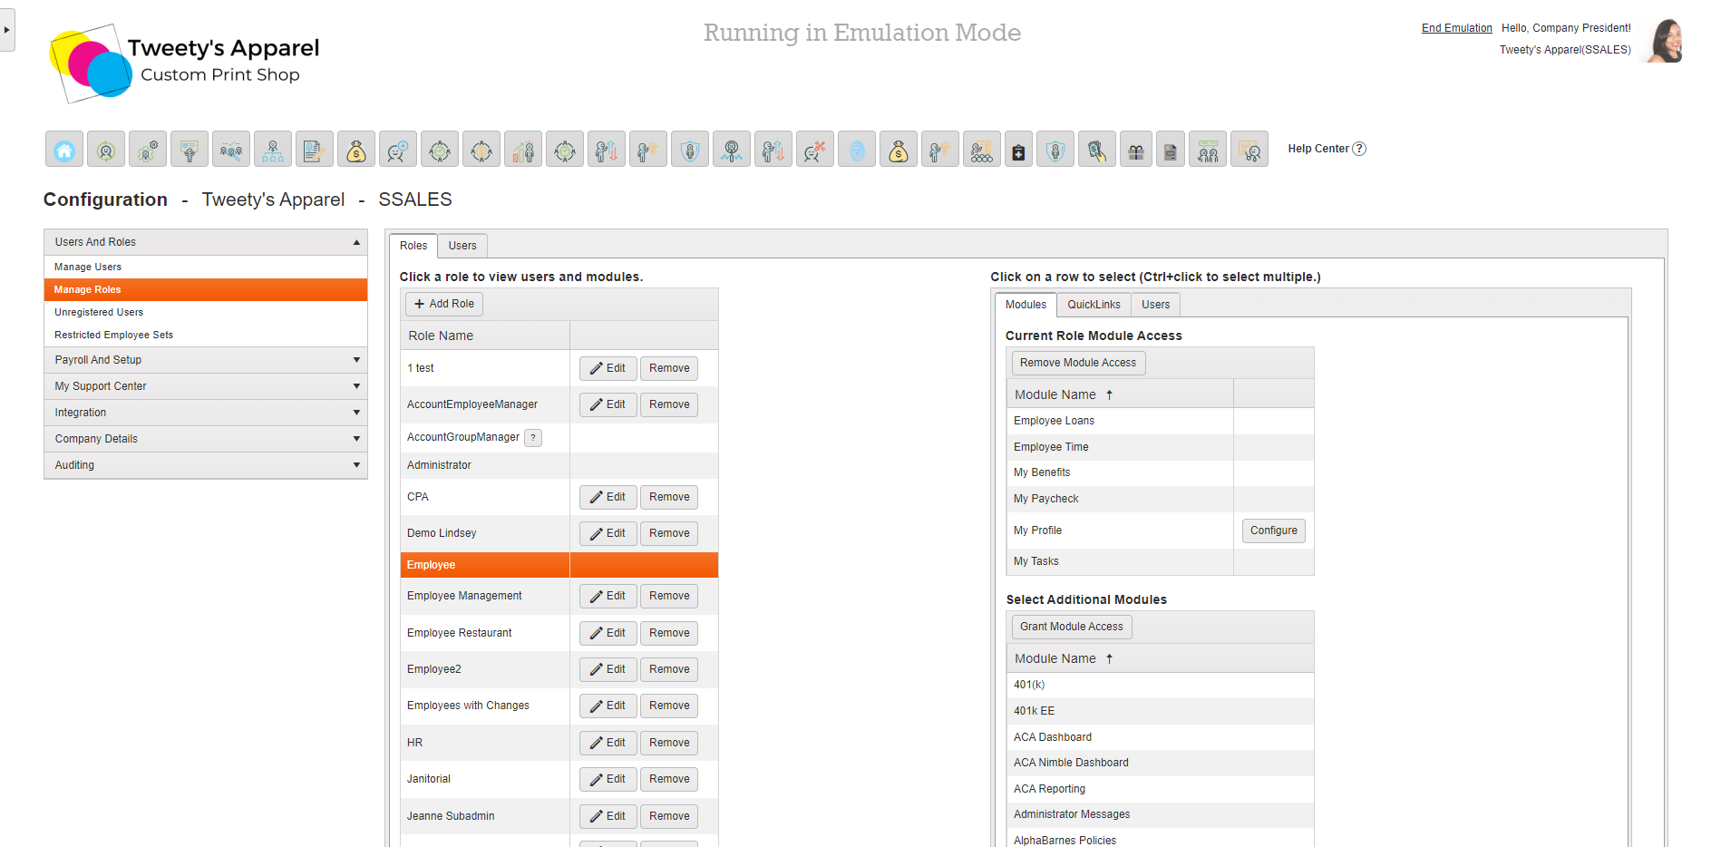Open Manage Users in sidebar
This screenshot has width=1721, height=847.
pyautogui.click(x=206, y=267)
